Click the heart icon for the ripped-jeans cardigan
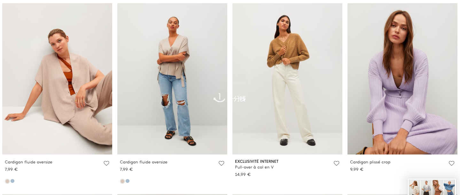 tap(222, 163)
